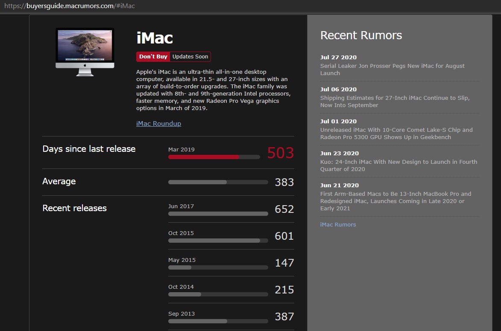The height and width of the screenshot is (331, 501).
Task: Open Shipping Estimates 27-Inch iMac rumor
Action: click(395, 102)
